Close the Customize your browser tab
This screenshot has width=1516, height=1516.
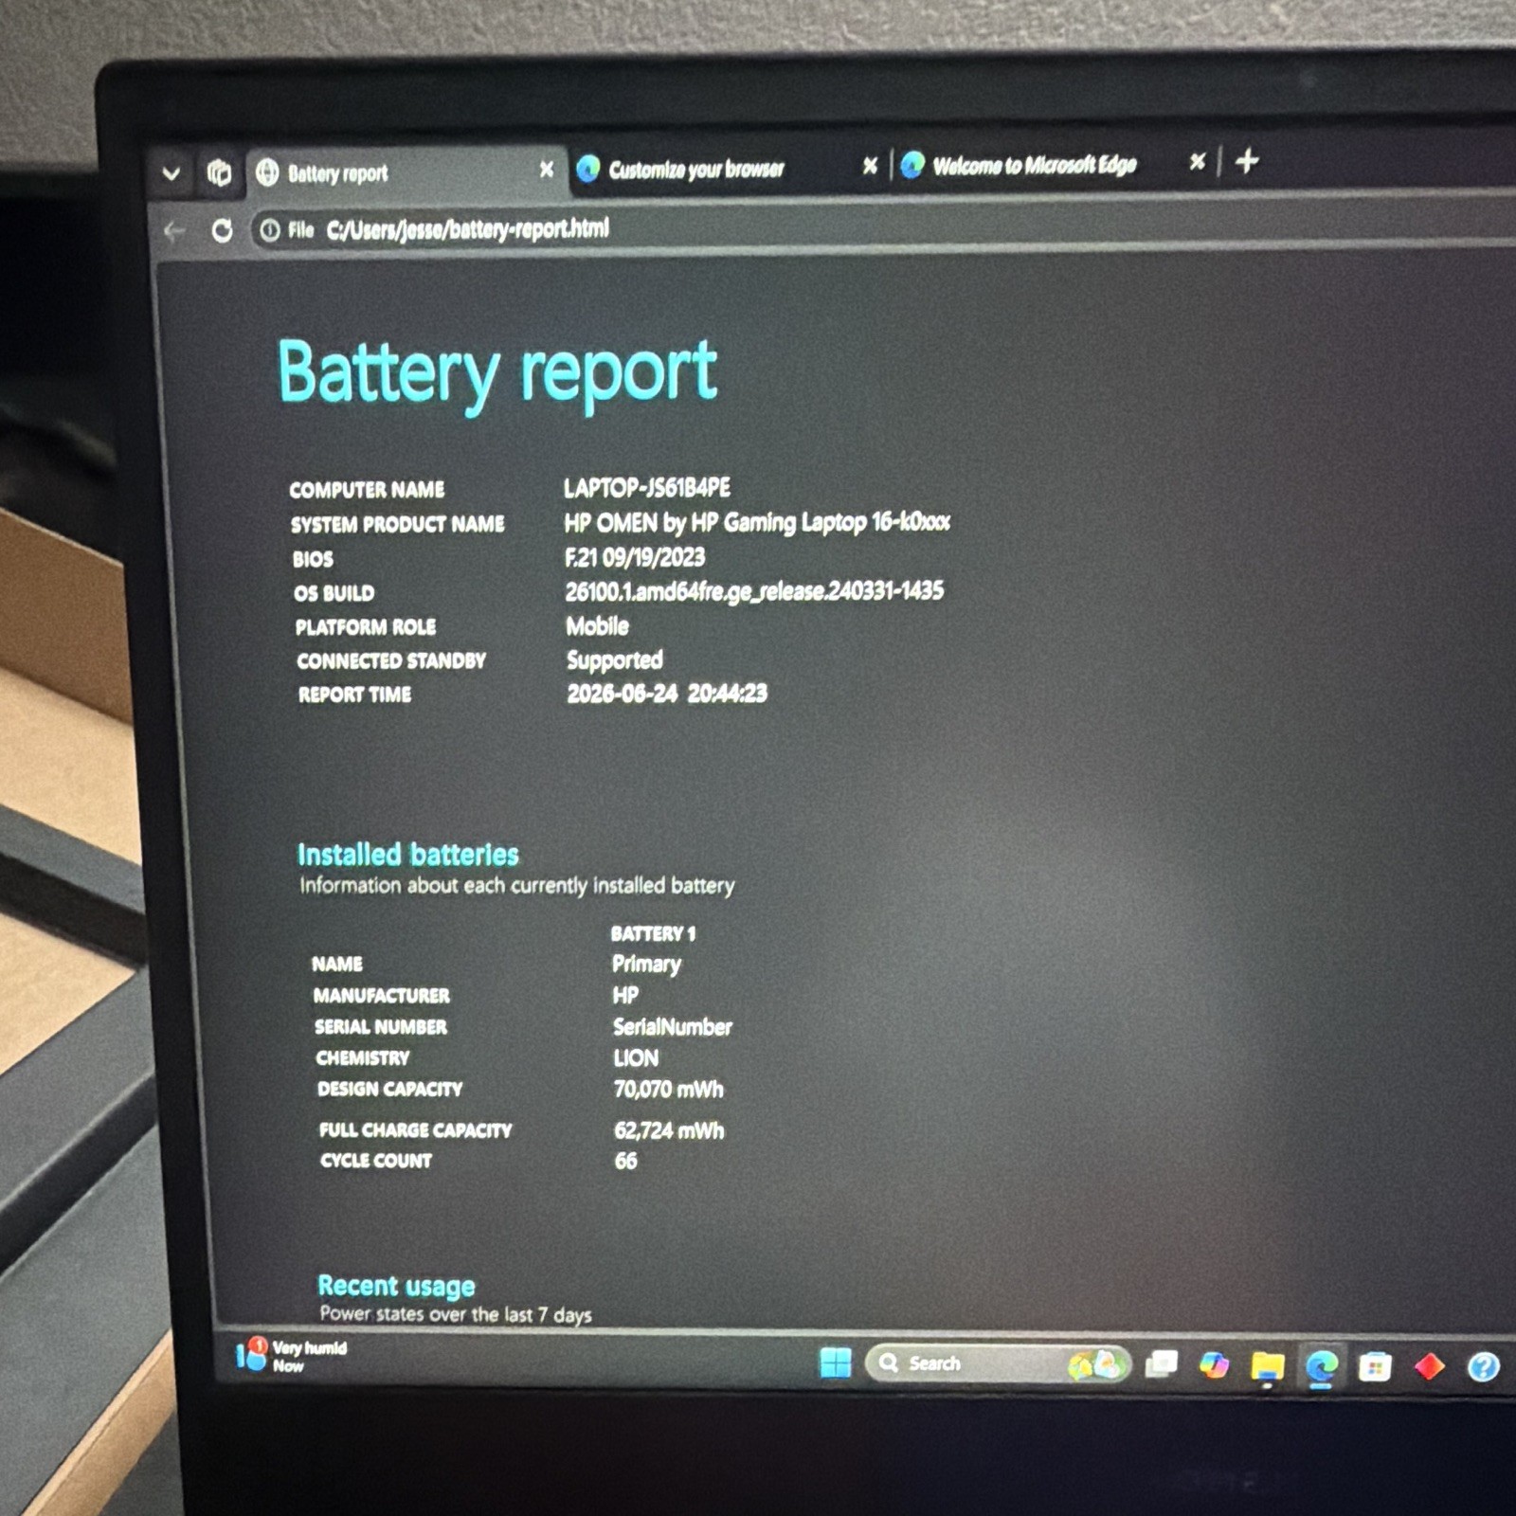click(870, 166)
